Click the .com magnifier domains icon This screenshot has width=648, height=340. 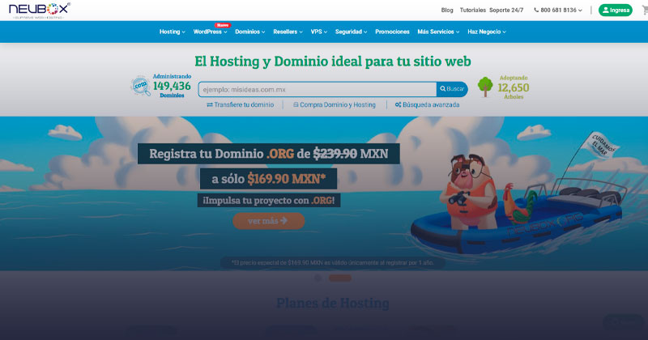click(141, 86)
